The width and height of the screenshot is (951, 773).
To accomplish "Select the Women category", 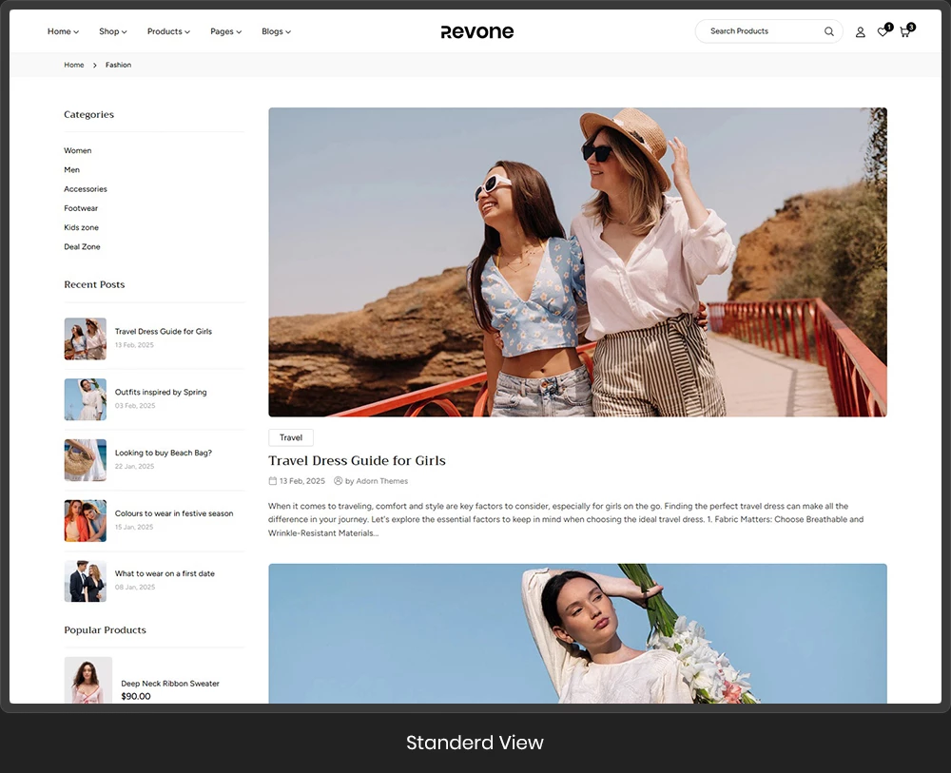I will coord(77,150).
